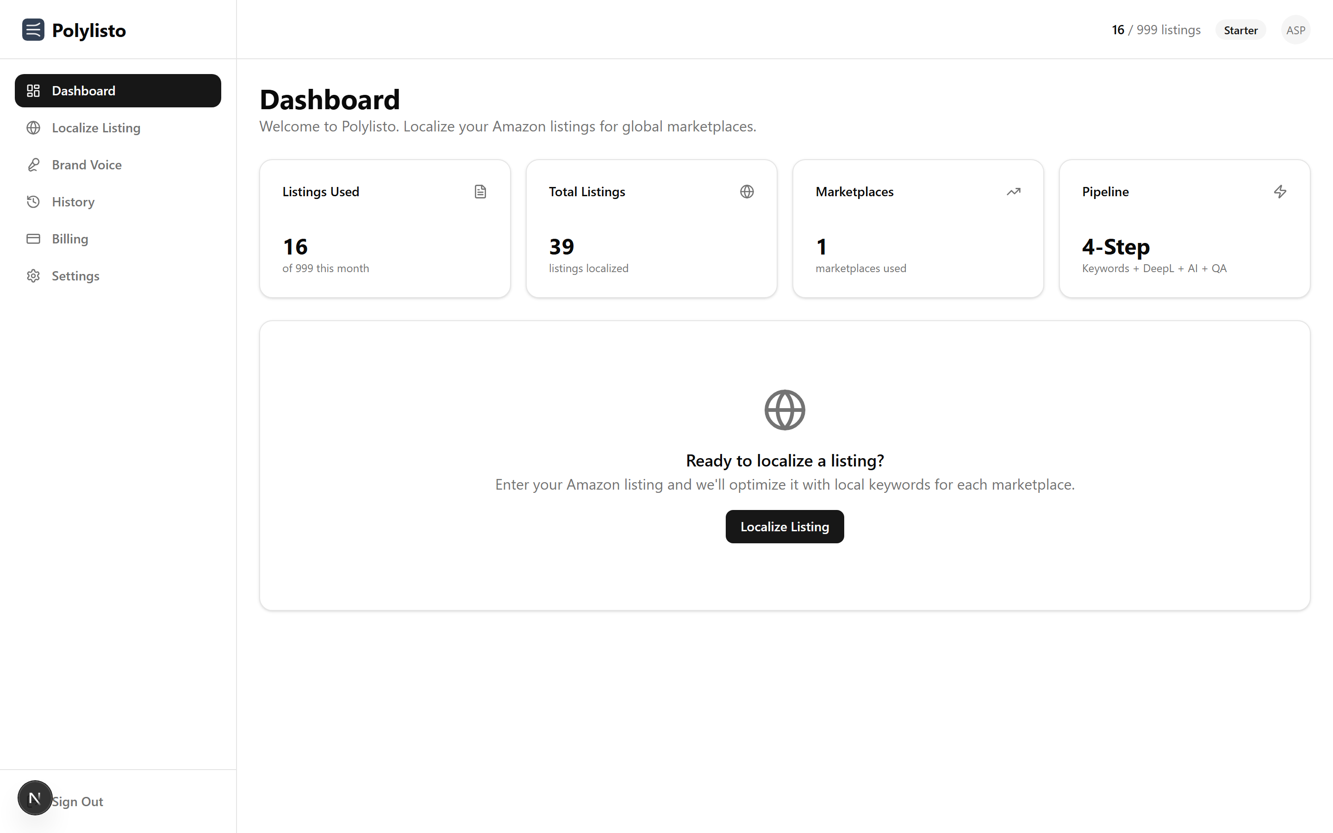Select the Dashboard grid icon in sidebar

coord(34,90)
